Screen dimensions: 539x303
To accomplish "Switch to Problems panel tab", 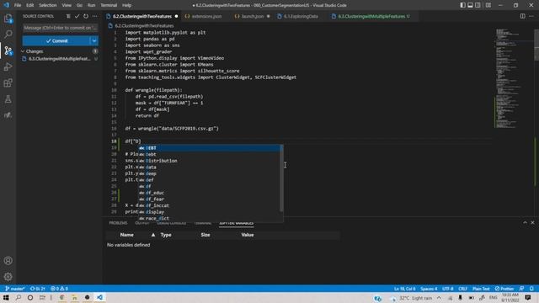I will click(x=118, y=223).
